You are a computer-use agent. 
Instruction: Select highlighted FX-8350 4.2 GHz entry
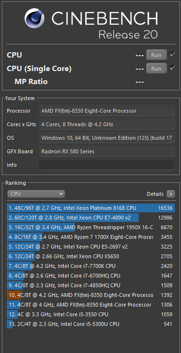click(x=90, y=295)
